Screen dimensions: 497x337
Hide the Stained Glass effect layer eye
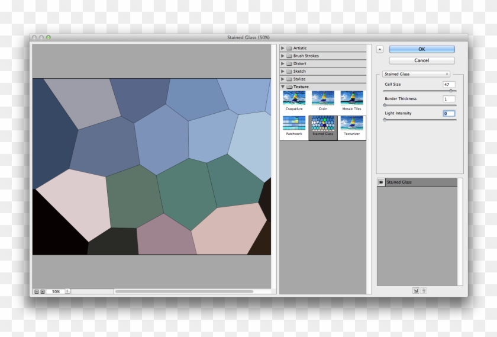coord(381,182)
